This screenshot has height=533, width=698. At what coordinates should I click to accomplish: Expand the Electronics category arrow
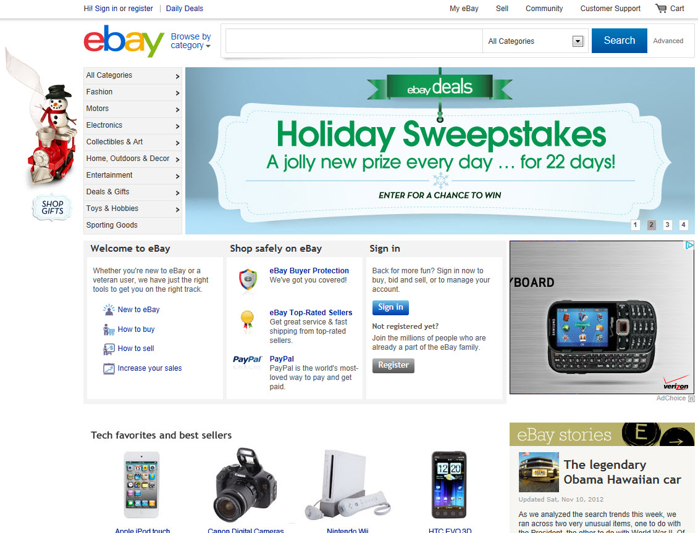(x=177, y=126)
